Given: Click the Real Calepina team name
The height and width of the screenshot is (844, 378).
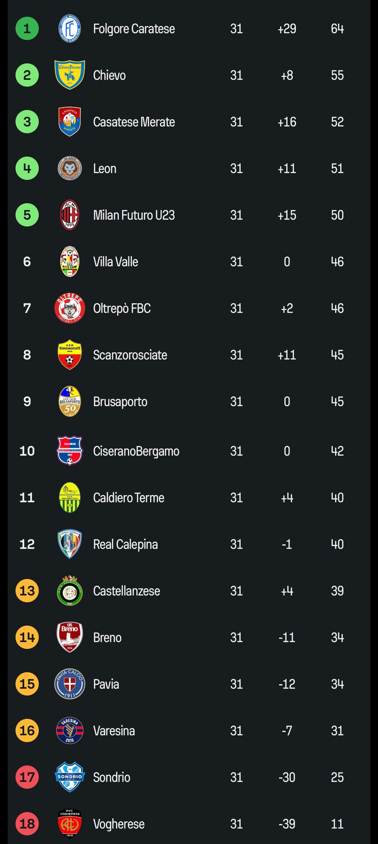Looking at the screenshot, I should tap(125, 544).
